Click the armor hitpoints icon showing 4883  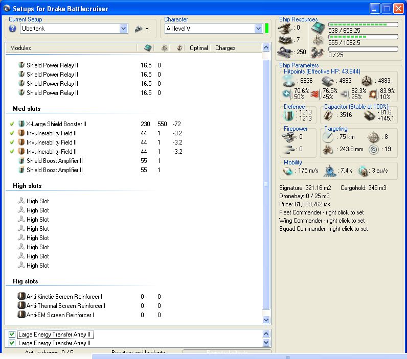(328, 81)
